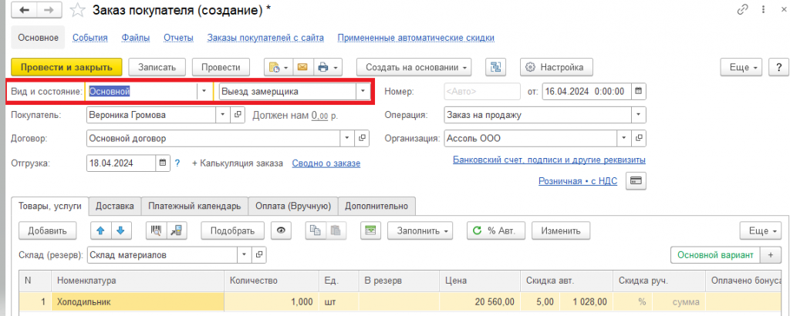Expand the Покупатель dropdown arrow
The width and height of the screenshot is (790, 316).
point(224,115)
